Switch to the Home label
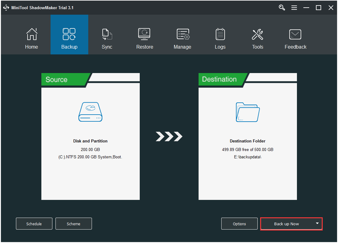The image size is (338, 243). point(32,47)
